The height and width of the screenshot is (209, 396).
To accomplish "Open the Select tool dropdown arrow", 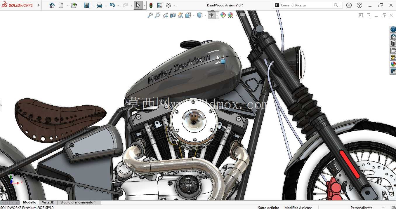I will pyautogui.click(x=144, y=5).
